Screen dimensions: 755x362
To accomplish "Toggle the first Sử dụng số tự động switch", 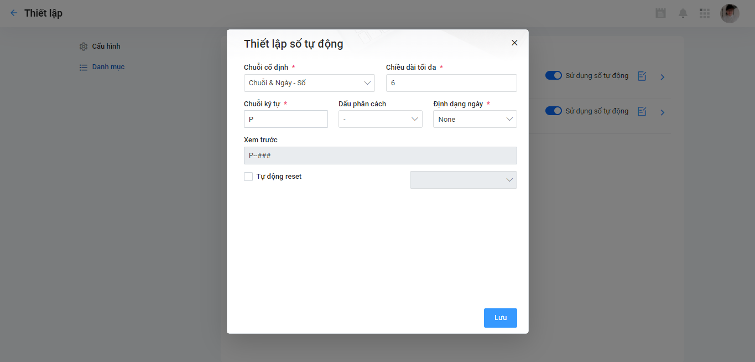I will pyautogui.click(x=554, y=75).
